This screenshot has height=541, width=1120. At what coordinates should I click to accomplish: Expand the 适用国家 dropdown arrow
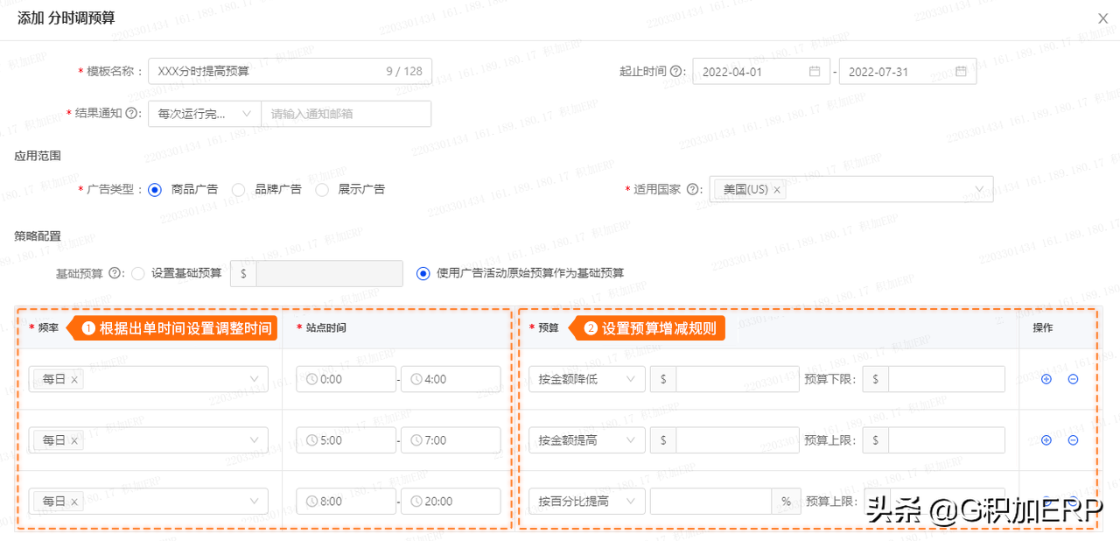[979, 189]
